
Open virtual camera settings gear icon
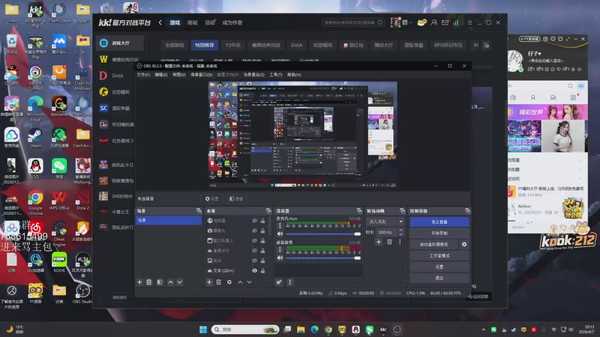coord(464,244)
